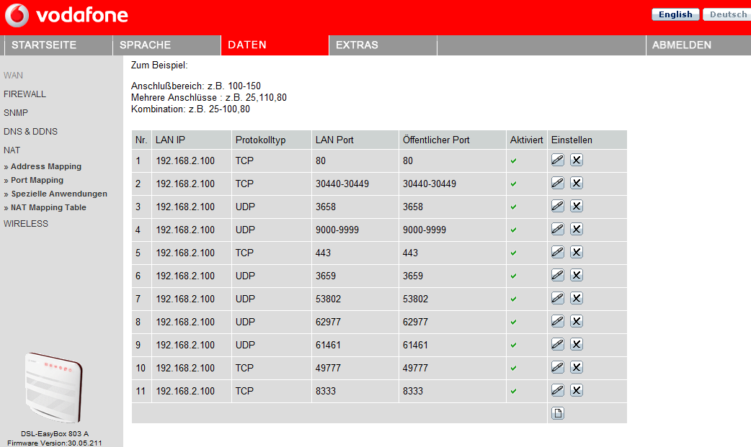Click the edit pencil for rule 4
The image size is (751, 447).
pyautogui.click(x=557, y=229)
